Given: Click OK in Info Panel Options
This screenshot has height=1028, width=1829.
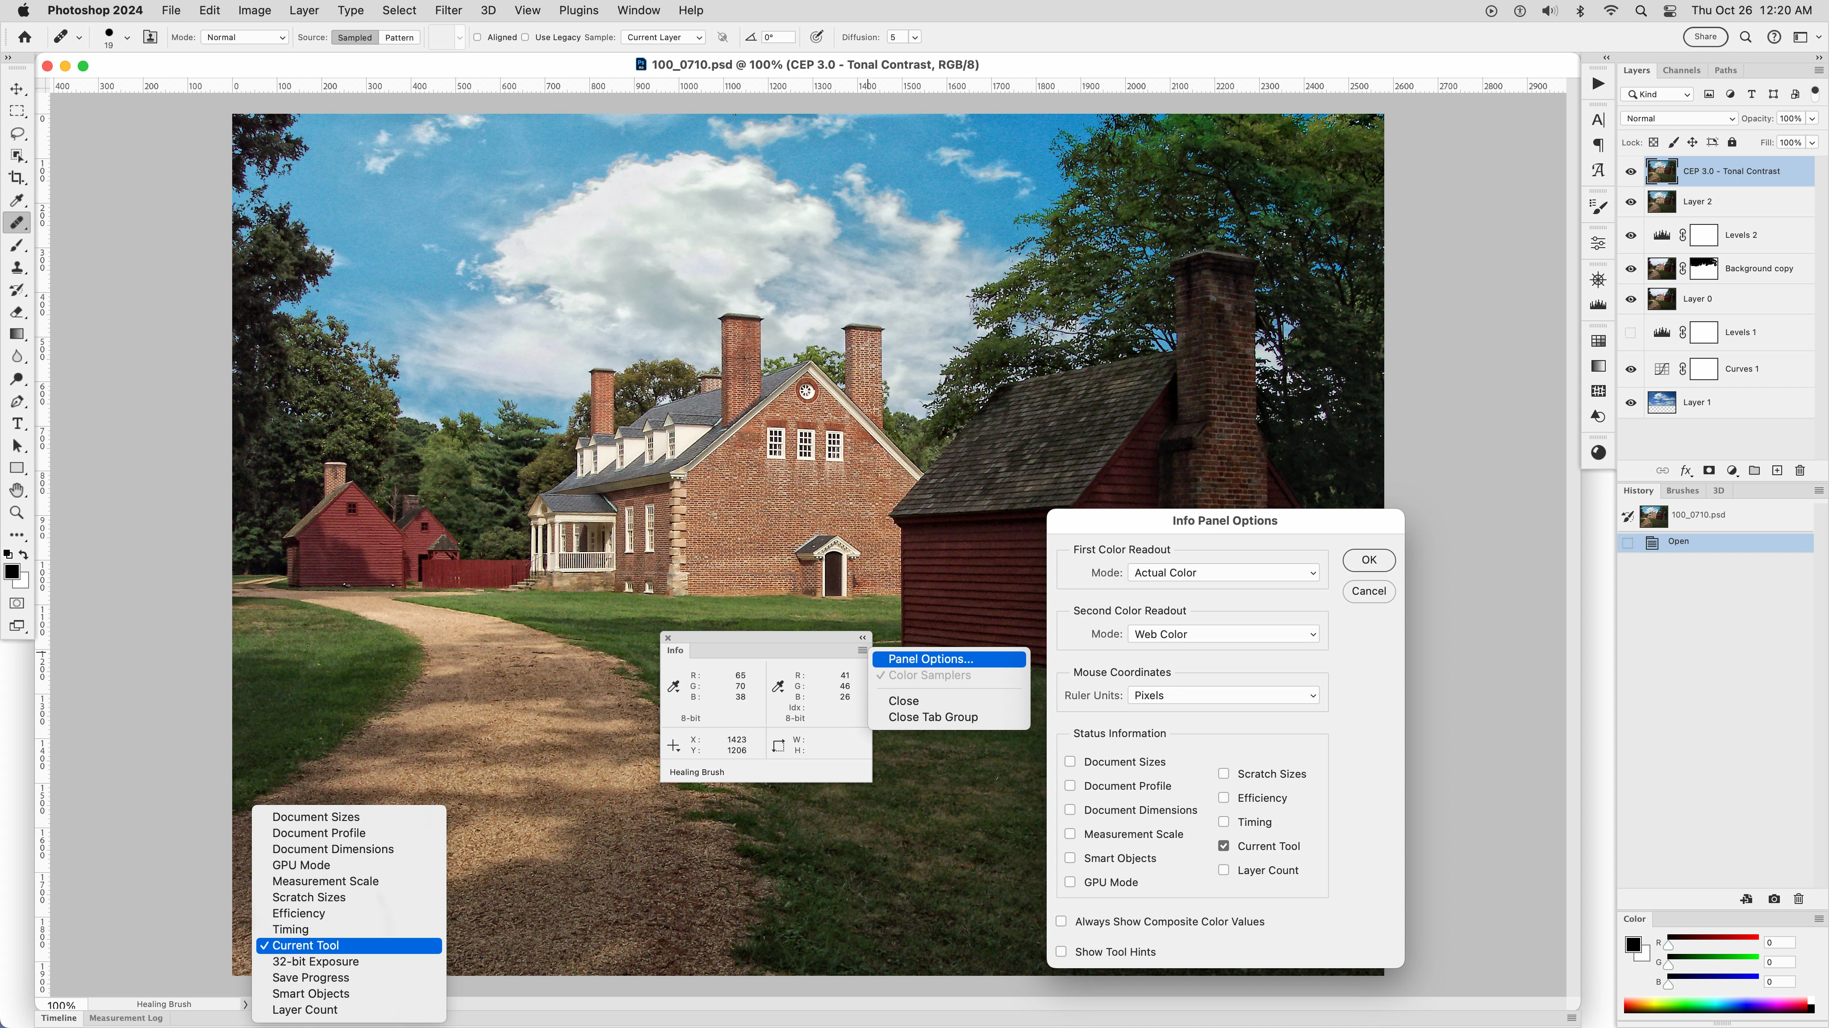Looking at the screenshot, I should coord(1368,560).
